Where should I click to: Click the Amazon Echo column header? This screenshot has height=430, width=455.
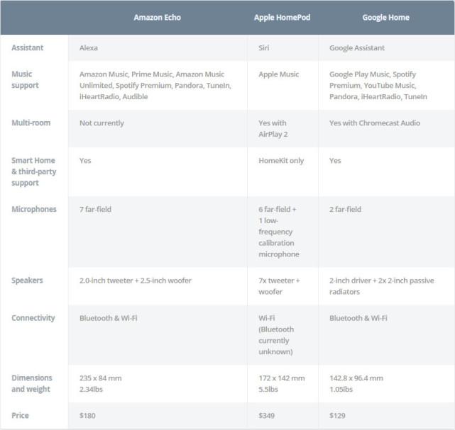click(x=157, y=17)
